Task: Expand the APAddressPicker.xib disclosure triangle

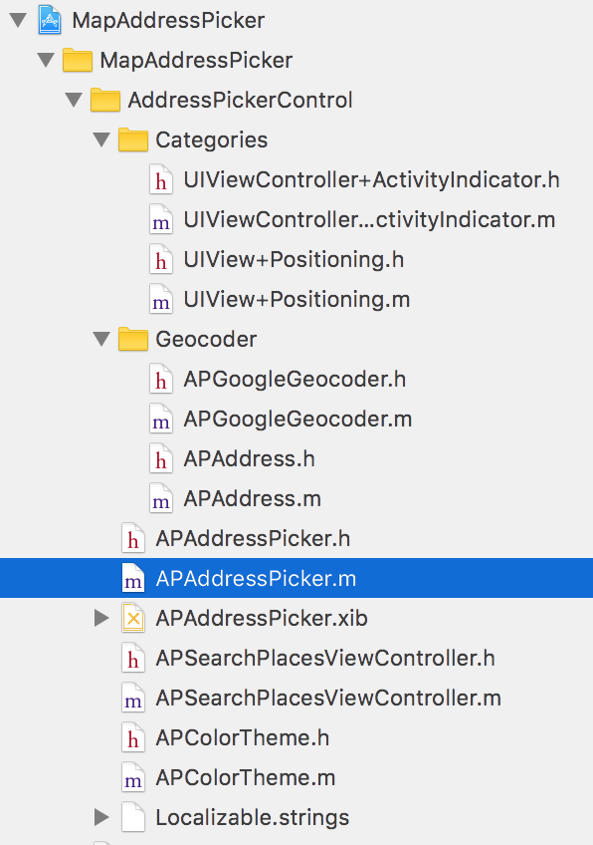Action: coord(101,618)
